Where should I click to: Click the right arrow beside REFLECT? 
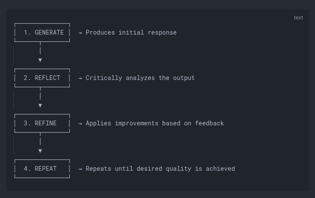[x=80, y=78]
